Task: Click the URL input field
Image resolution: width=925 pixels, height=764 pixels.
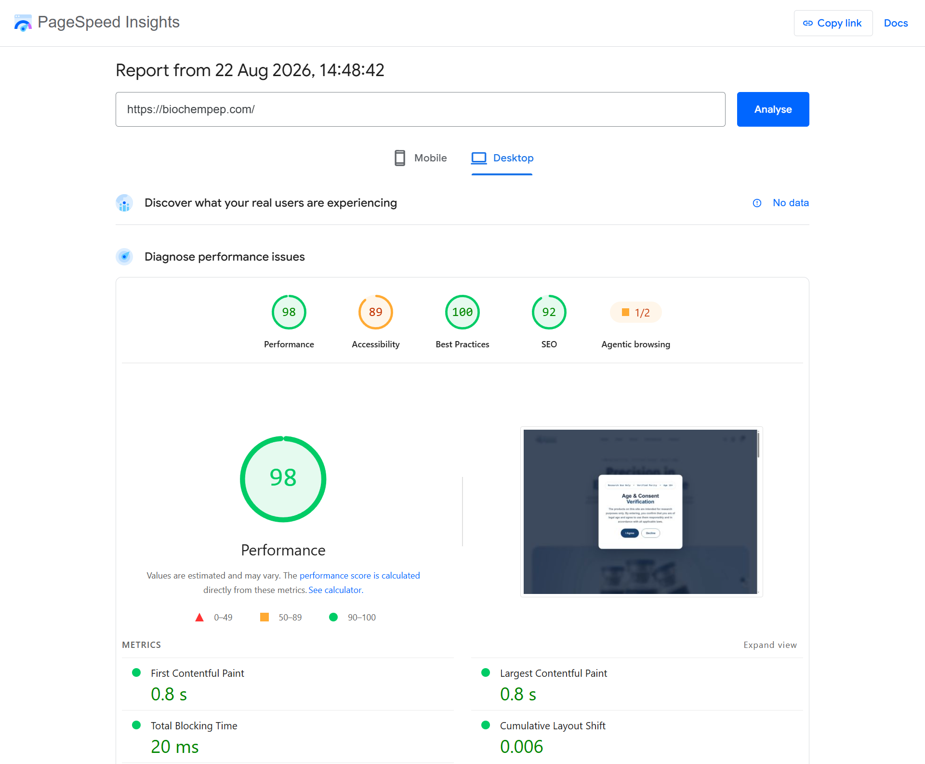Action: click(x=421, y=109)
